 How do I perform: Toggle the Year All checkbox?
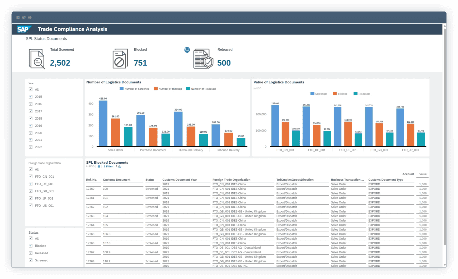(30, 89)
